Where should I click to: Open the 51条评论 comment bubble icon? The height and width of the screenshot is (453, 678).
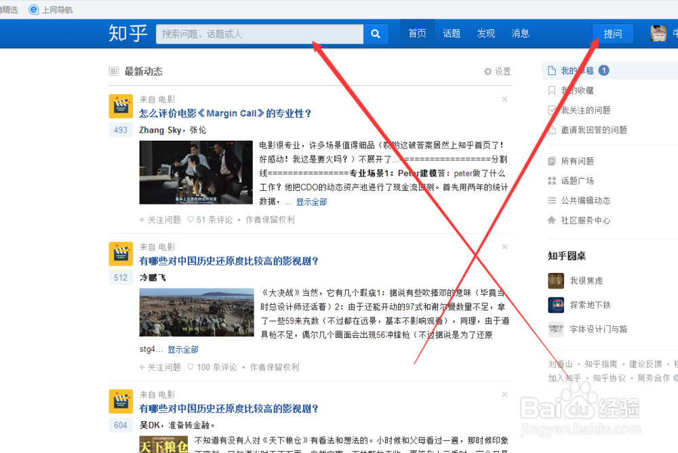pos(191,219)
